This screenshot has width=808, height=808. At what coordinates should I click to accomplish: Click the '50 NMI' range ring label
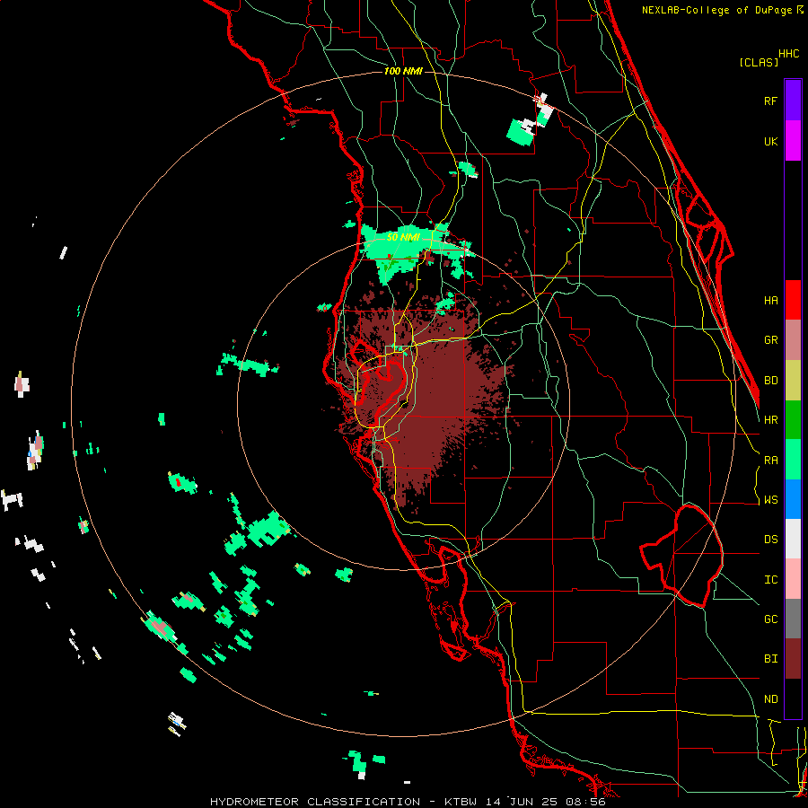[403, 237]
